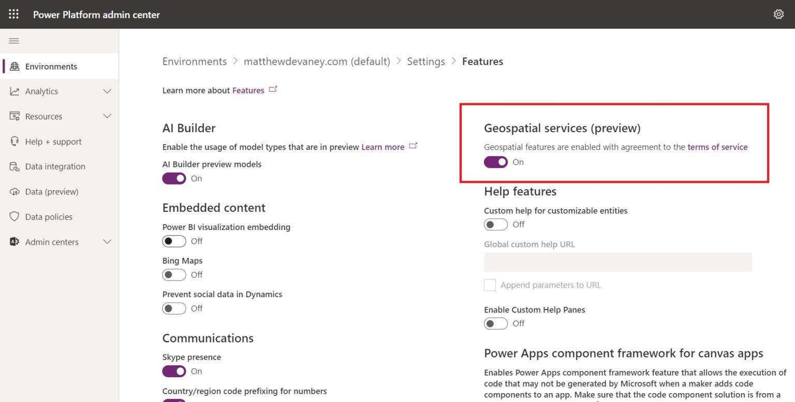
Task: Expand the Resources section
Action: (43, 116)
